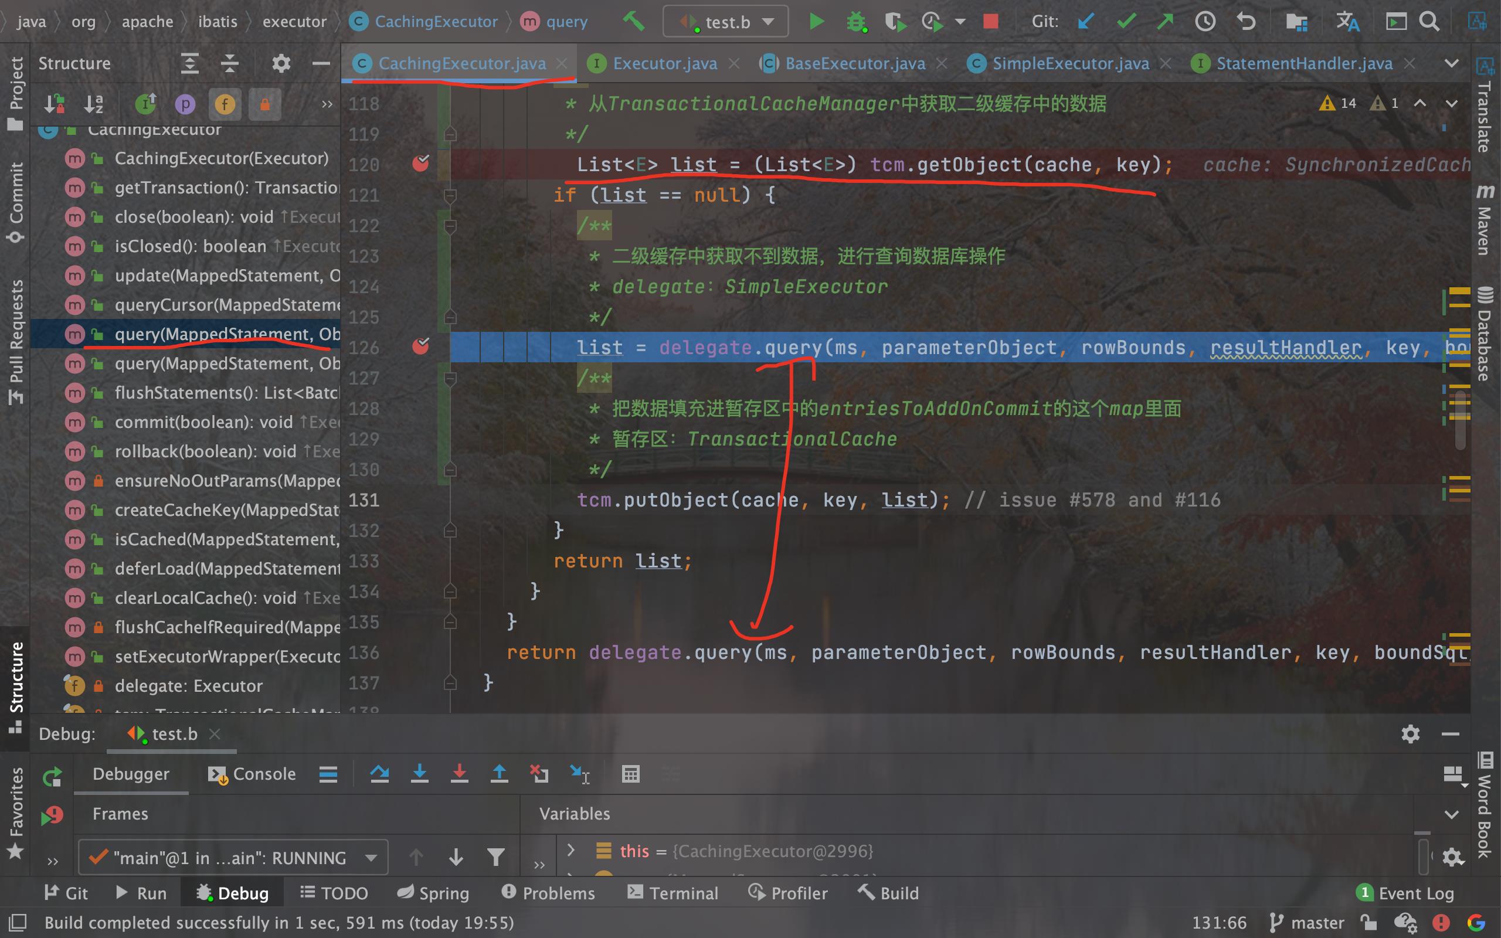Select the CachingExecutor.java tab
1501x938 pixels.
click(x=454, y=63)
